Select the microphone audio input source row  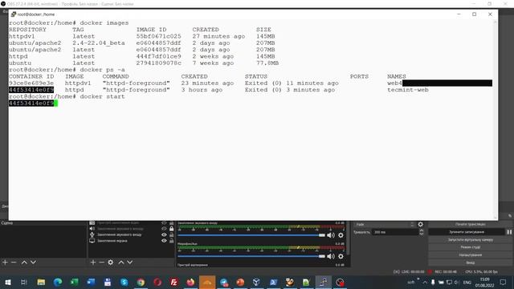click(131, 234)
